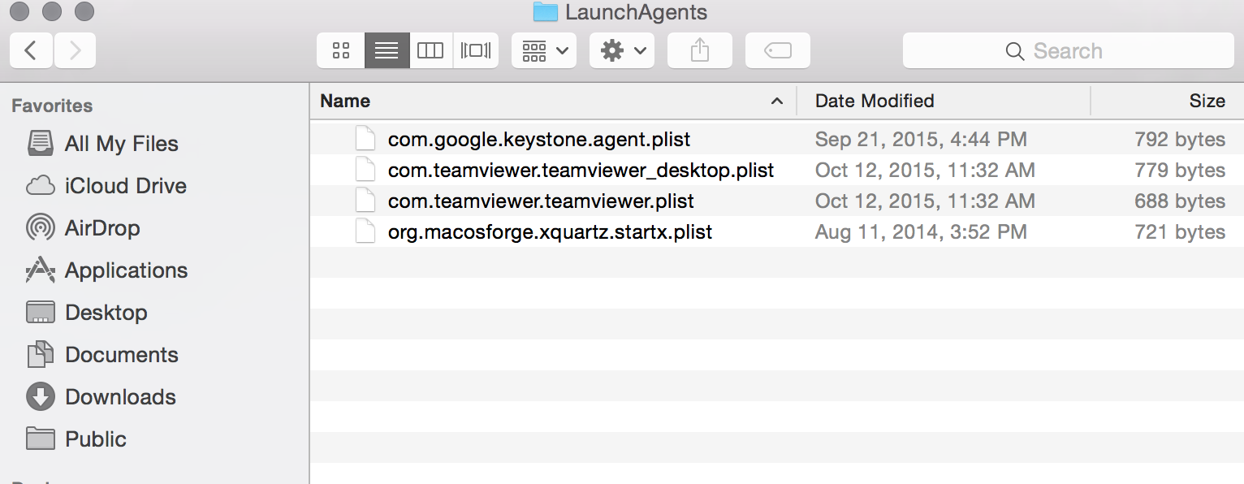Image resolution: width=1244 pixels, height=484 pixels.
Task: Click the Desktop sidebar icon
Action: point(41,313)
